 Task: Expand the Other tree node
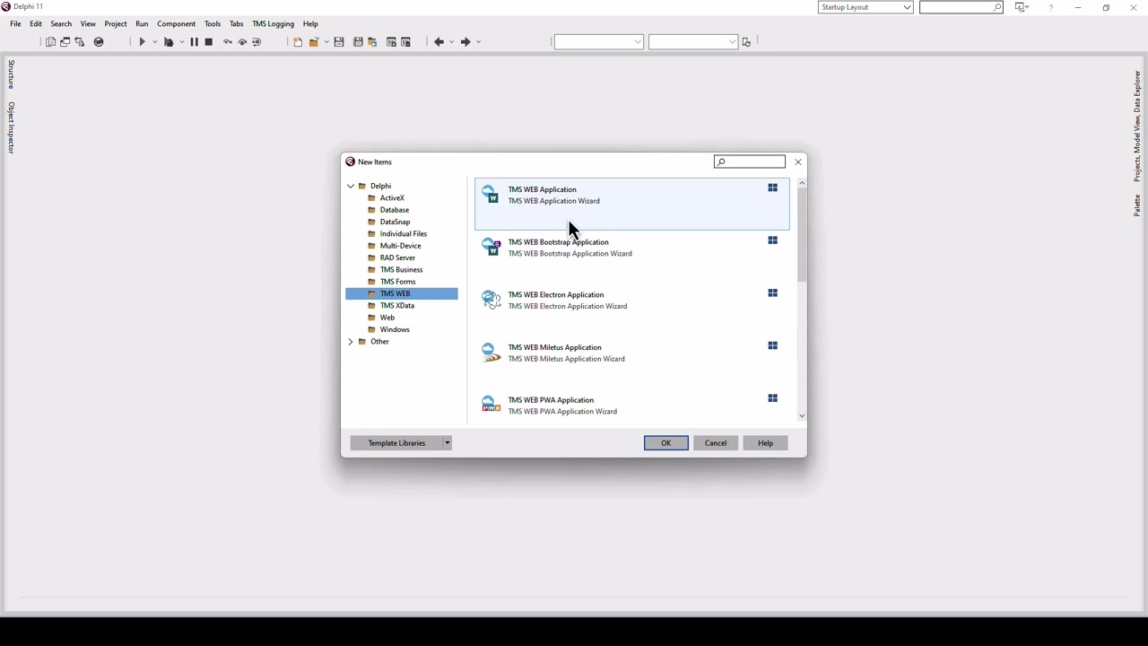coord(351,342)
